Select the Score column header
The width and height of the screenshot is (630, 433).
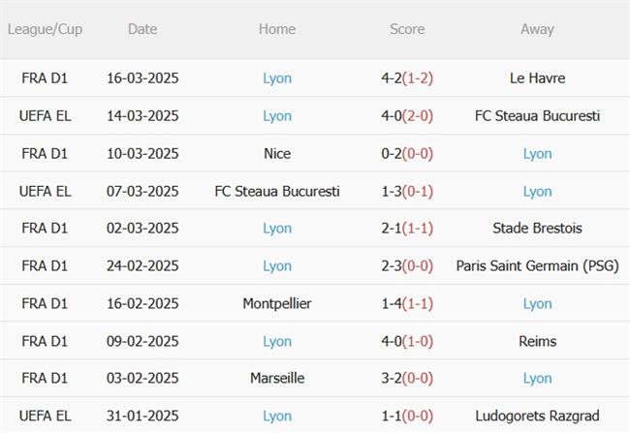[407, 29]
